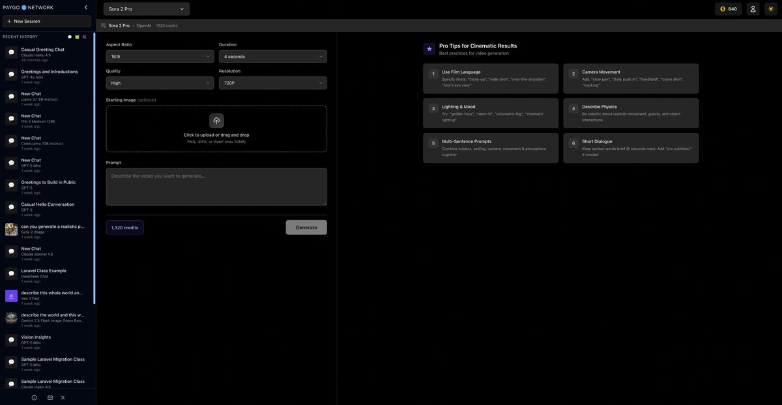Open the Resolution 720P dropdown
Viewport: 782px width, 405px height.
tap(273, 83)
